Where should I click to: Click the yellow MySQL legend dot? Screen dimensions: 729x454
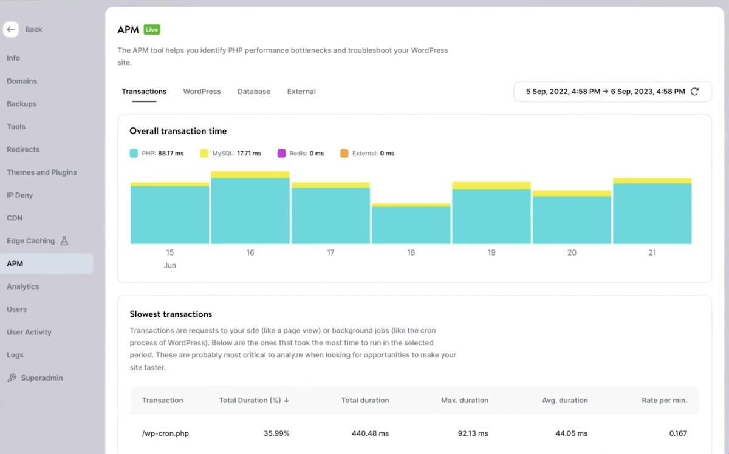(204, 153)
